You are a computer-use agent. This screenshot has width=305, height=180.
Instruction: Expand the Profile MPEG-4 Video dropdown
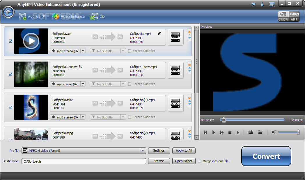pyautogui.click(x=143, y=150)
